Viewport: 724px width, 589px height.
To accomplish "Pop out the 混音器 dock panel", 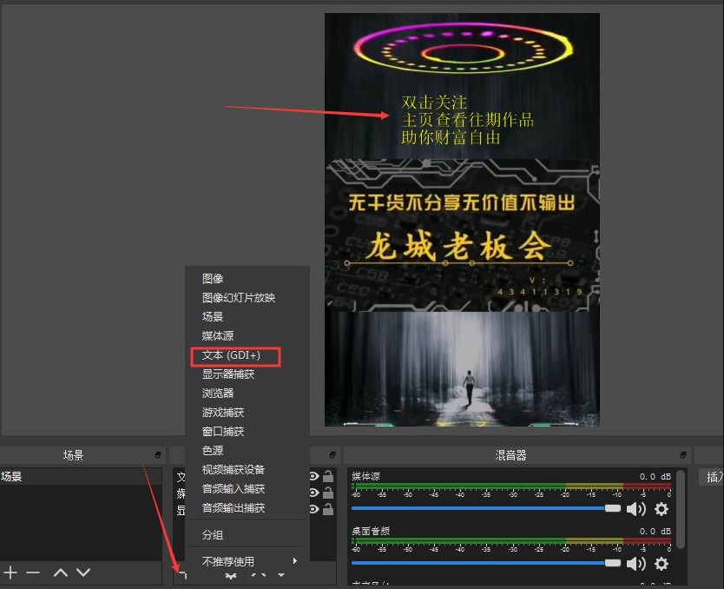I will 683,455.
